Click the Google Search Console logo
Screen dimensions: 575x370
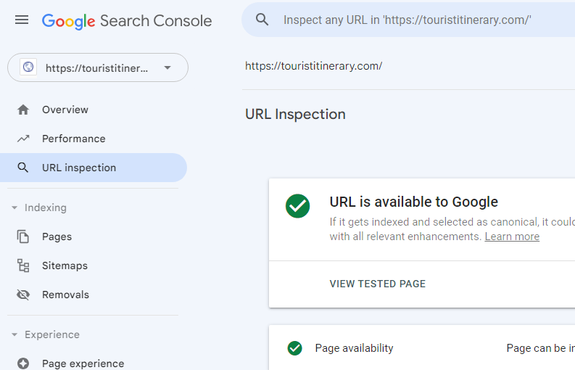click(127, 20)
